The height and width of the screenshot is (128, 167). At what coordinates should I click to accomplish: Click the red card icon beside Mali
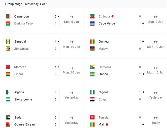(x=107, y=124)
